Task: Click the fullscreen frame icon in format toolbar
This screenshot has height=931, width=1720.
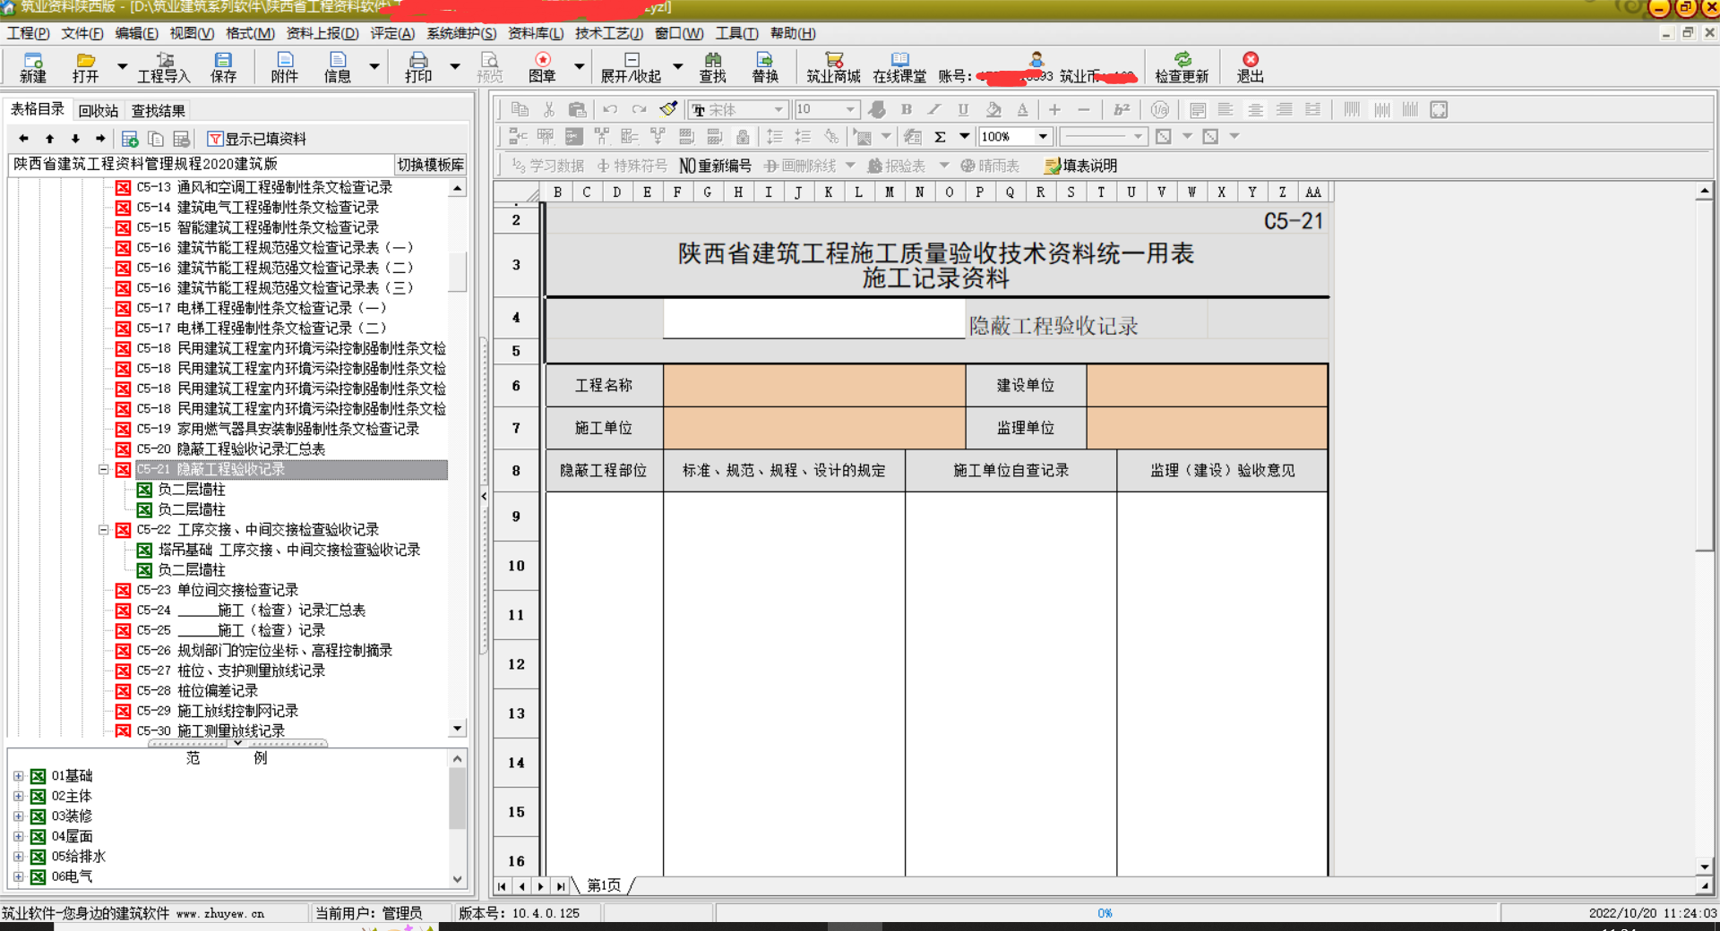Action: pyautogui.click(x=1439, y=109)
